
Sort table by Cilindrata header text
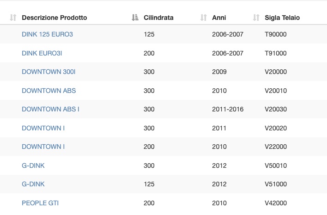pos(158,18)
